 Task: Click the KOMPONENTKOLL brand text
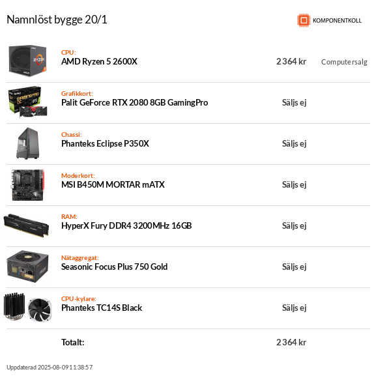(337, 21)
